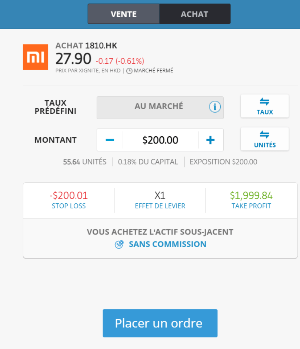This screenshot has height=349, width=300.
Task: Click the clock icon next to MARCHÉ FERMÉ
Action: point(129,71)
